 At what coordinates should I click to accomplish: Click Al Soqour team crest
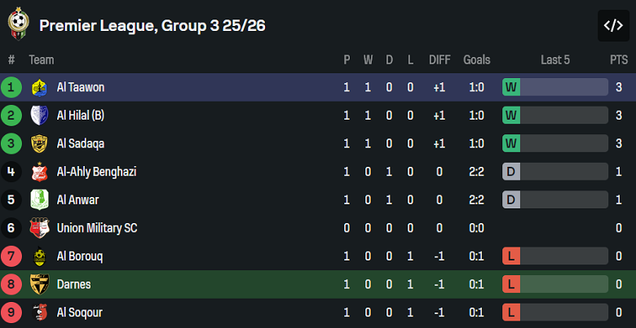coord(38,313)
